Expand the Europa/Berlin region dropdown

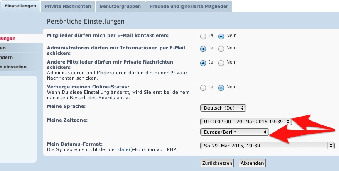pyautogui.click(x=234, y=132)
